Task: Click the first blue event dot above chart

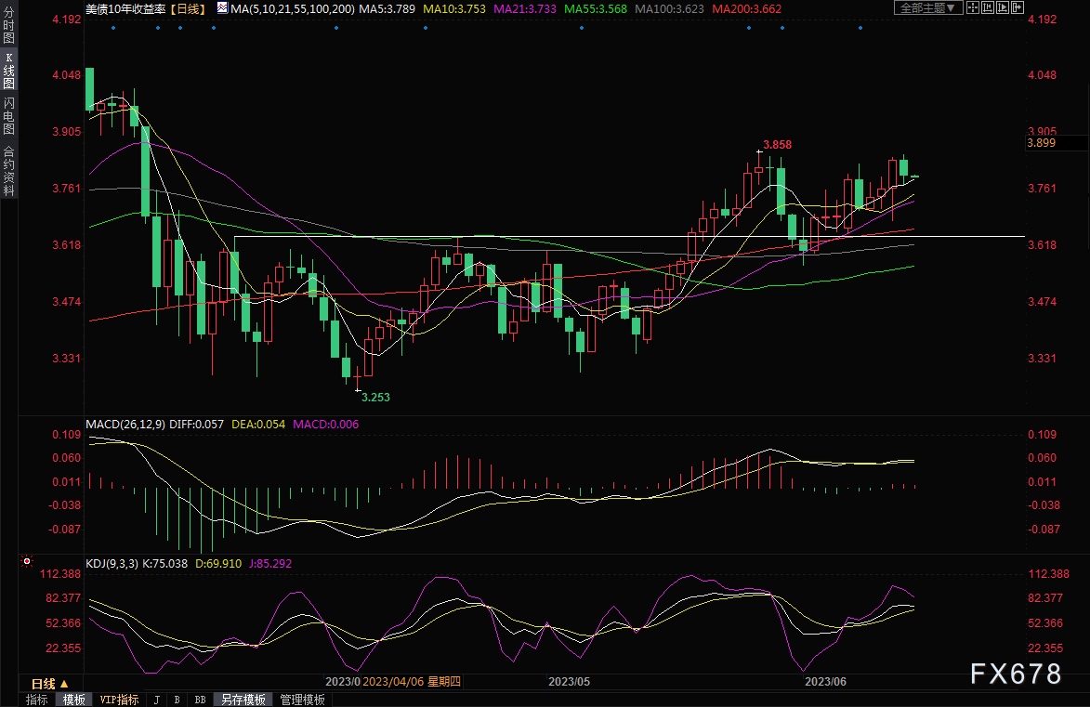Action: [x=113, y=28]
